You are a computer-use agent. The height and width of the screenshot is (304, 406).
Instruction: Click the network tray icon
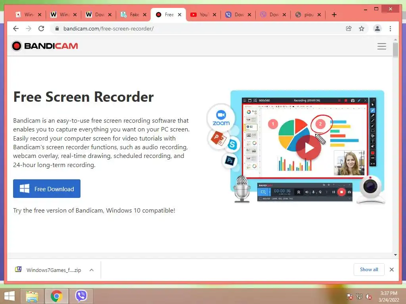(359, 296)
